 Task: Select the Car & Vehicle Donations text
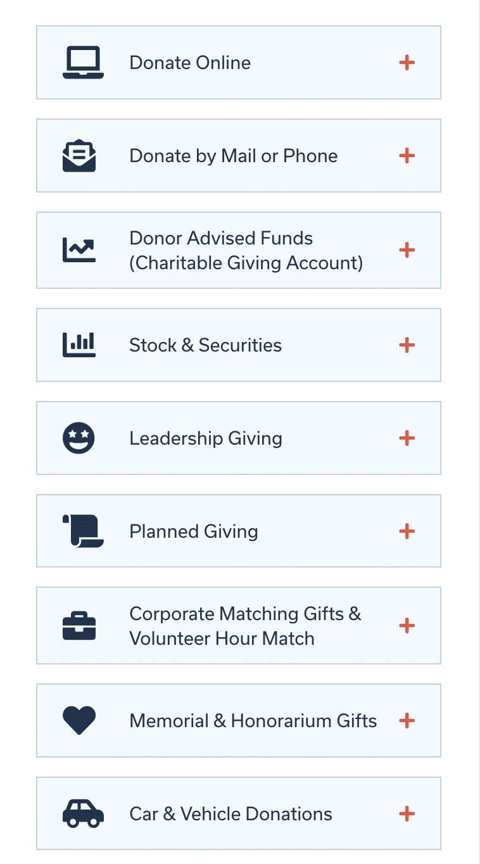[231, 814]
